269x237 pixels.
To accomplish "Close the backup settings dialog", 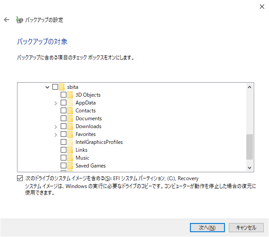I will coord(262,7).
